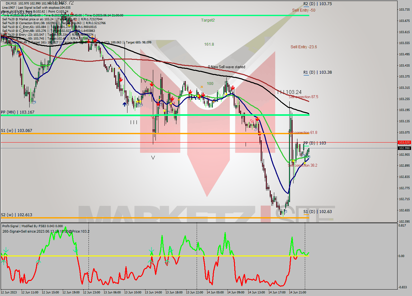Click the current price tag 102.990 on axis
The width and height of the screenshot is (412, 296).
[404, 148]
